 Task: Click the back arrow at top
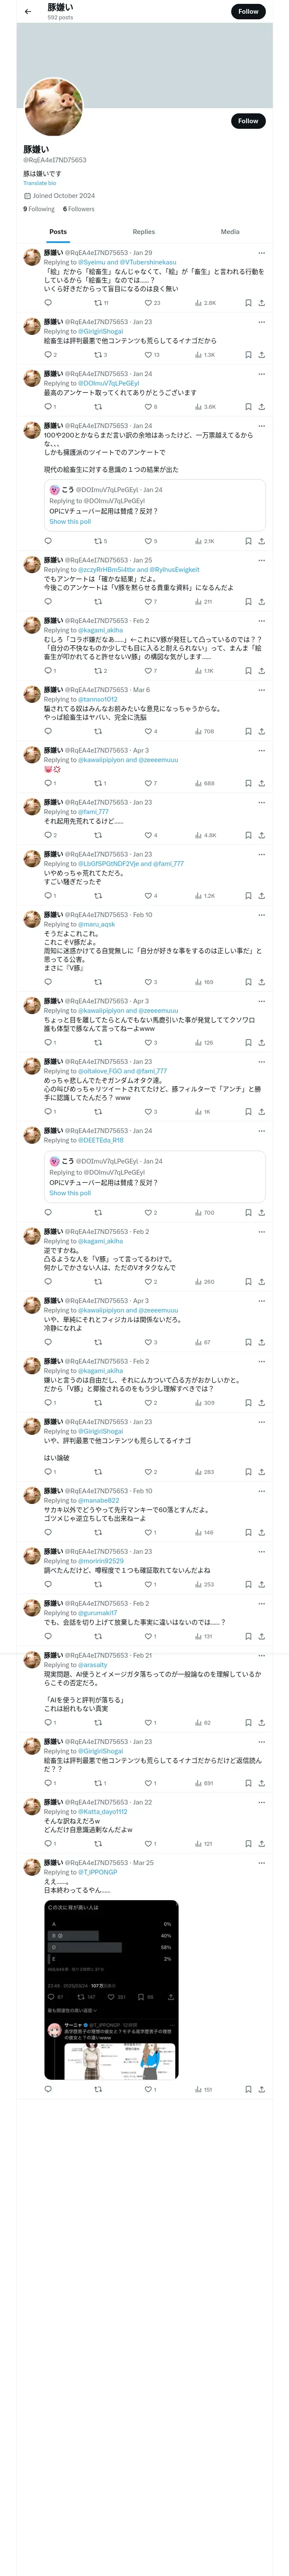click(x=28, y=11)
